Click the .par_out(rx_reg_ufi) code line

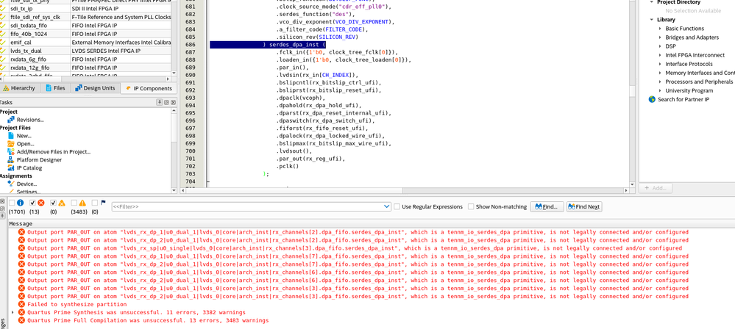tap(310, 159)
